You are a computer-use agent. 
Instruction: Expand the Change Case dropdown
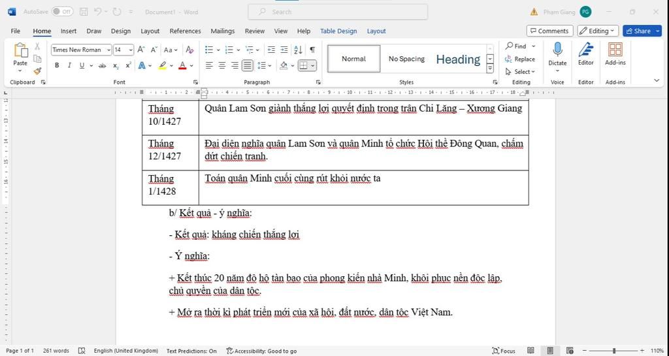[x=175, y=50]
